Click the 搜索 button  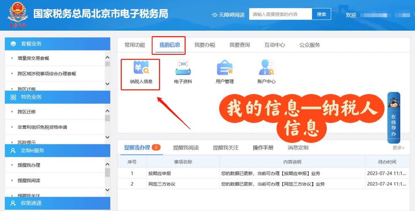(321, 14)
